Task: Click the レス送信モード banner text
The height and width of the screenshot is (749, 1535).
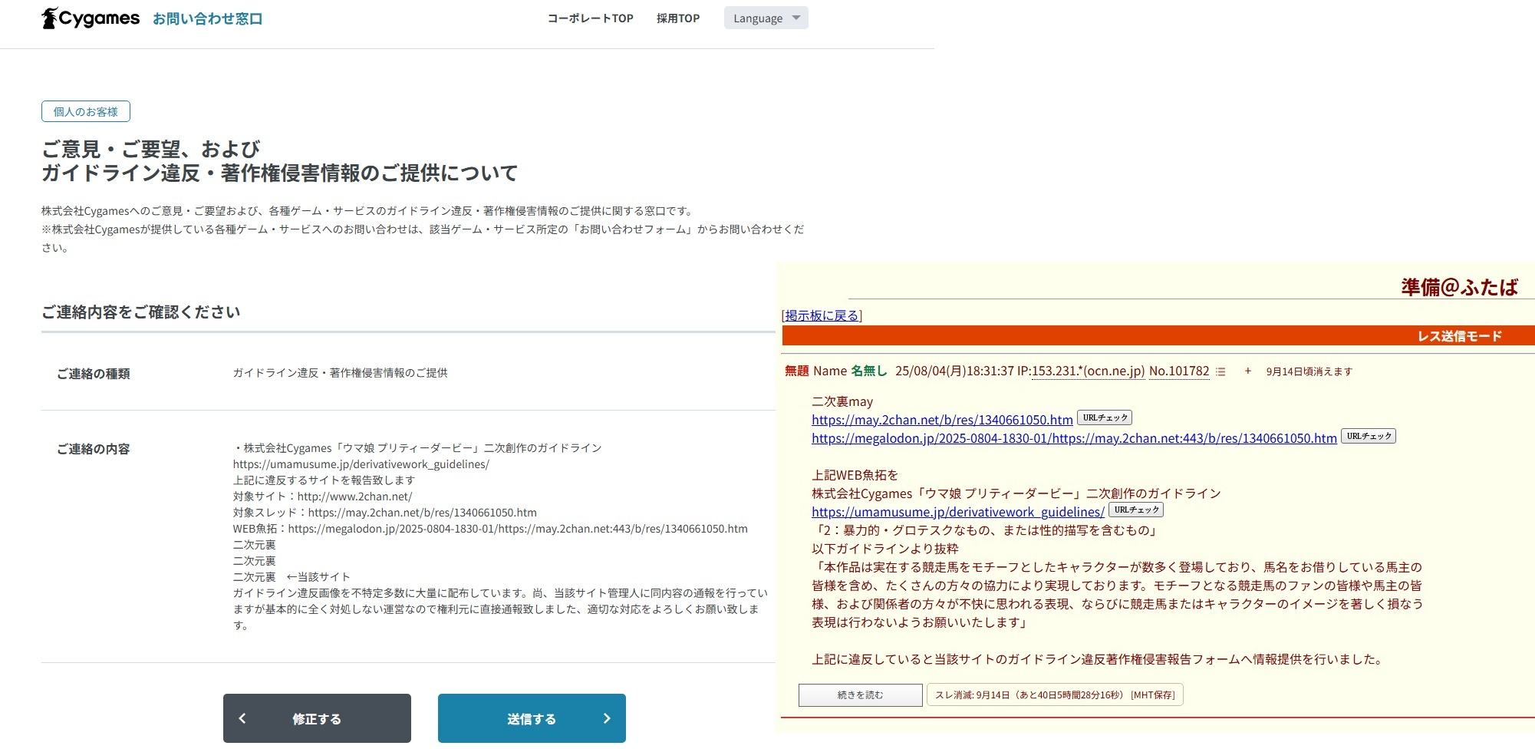Action: (1459, 336)
